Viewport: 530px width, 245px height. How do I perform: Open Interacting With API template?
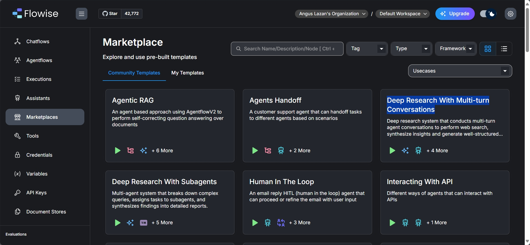click(445, 203)
